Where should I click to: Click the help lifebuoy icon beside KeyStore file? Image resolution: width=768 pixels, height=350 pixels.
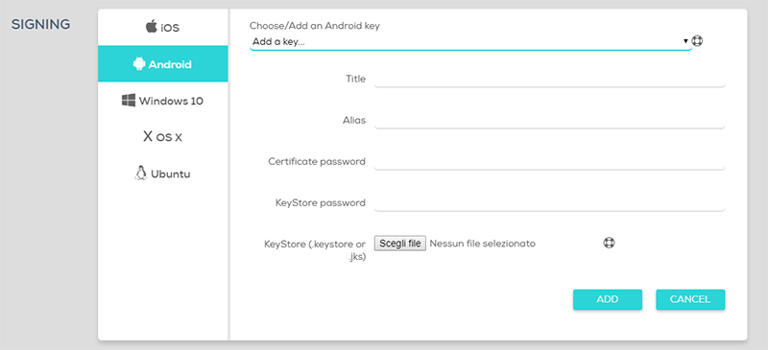(x=609, y=243)
